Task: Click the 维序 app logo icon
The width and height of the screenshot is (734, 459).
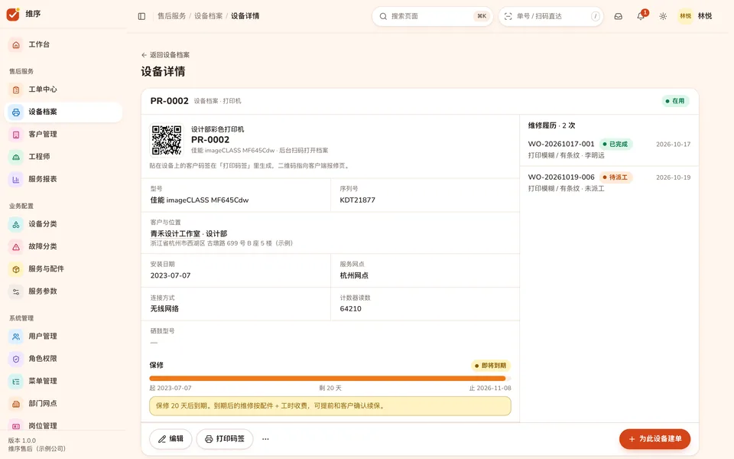Action: [13, 14]
